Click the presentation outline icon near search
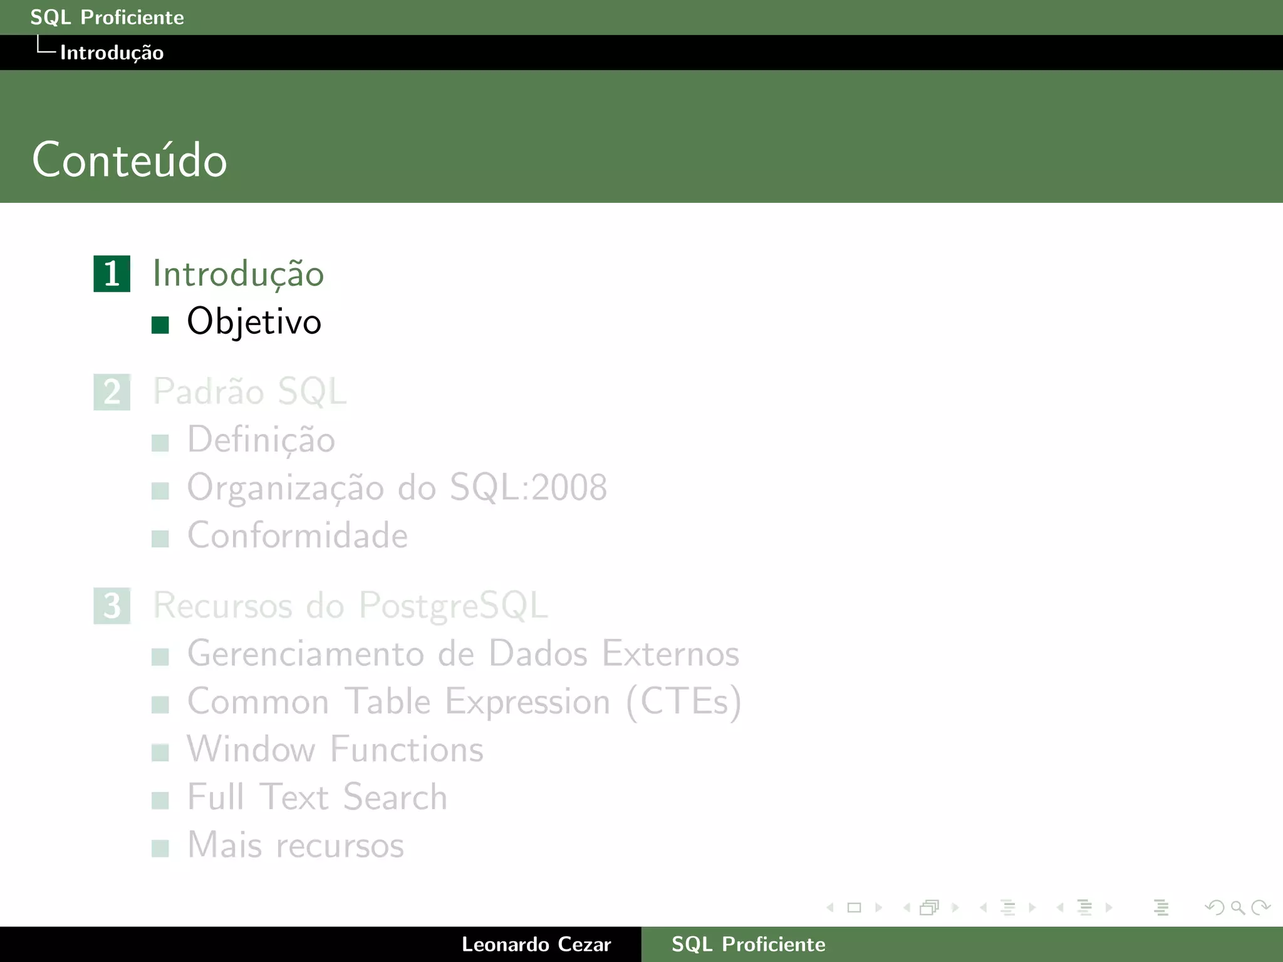Screen dimensions: 1283x962 point(1161,908)
